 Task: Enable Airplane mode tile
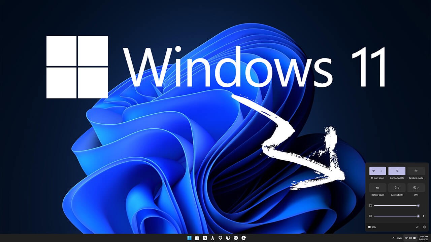(416, 171)
